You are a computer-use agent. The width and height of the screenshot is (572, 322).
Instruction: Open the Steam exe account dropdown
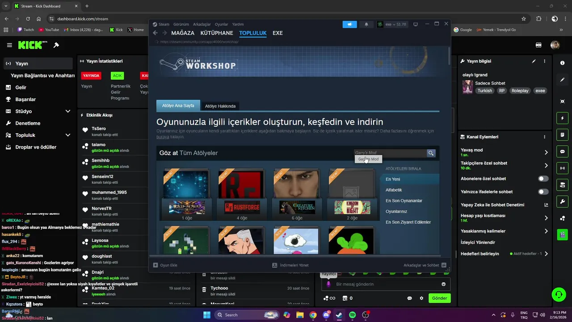(392, 24)
